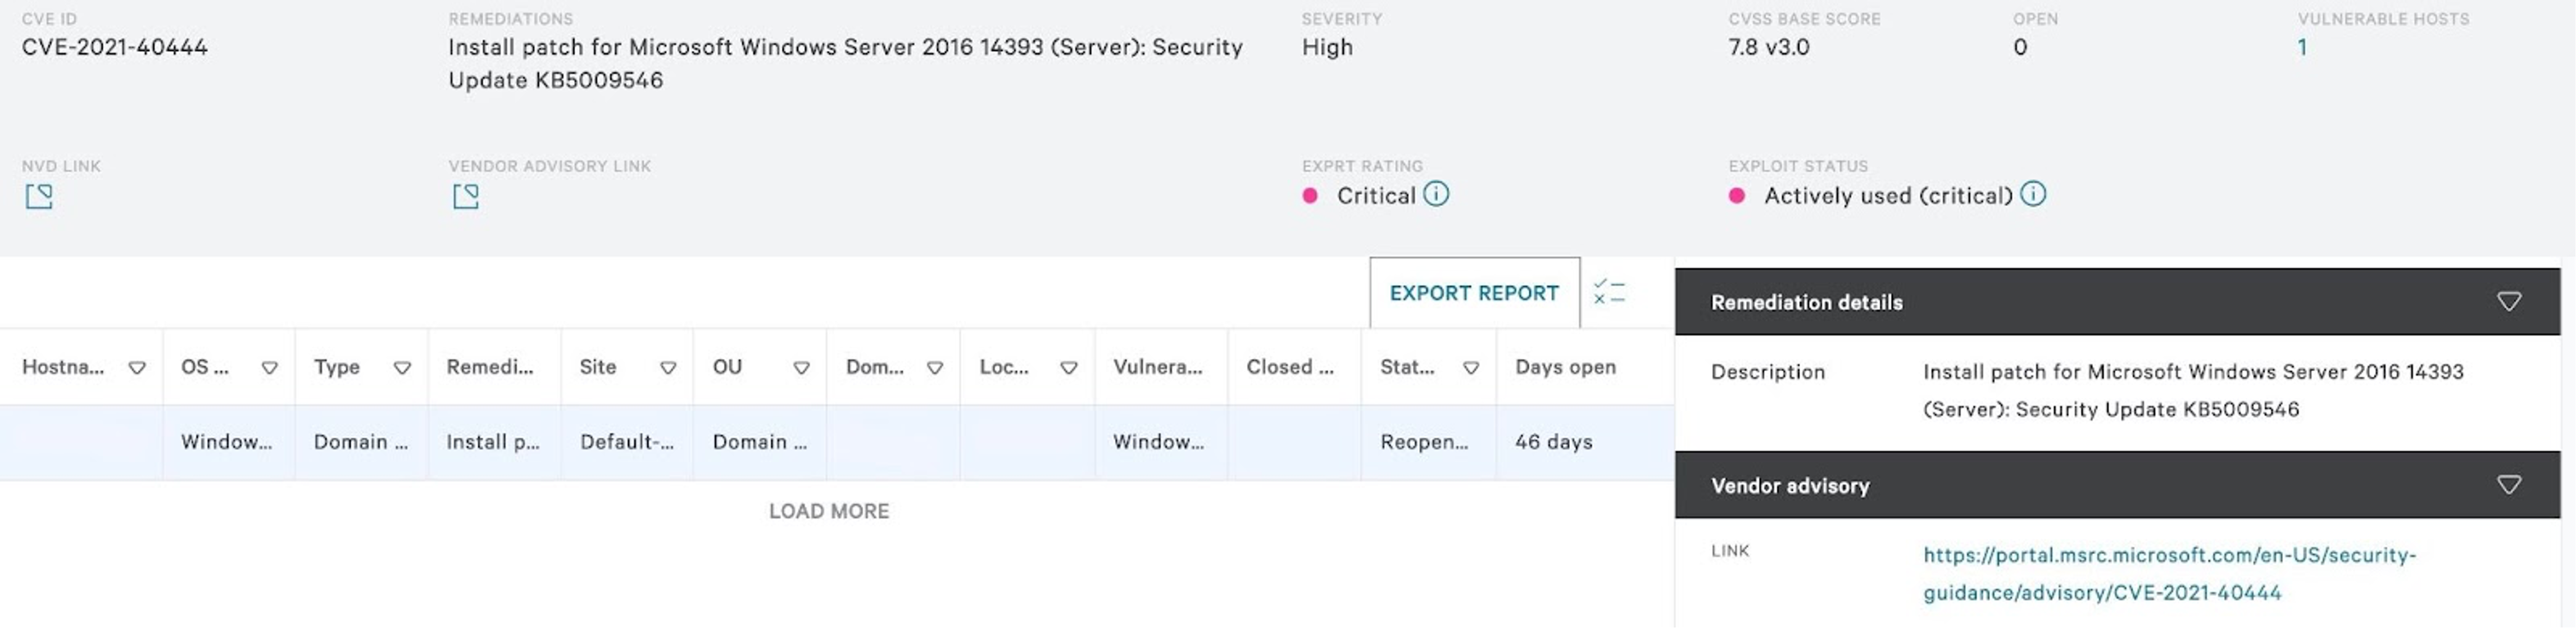Click the High severity value
The height and width of the screenshot is (628, 2576).
1327,47
